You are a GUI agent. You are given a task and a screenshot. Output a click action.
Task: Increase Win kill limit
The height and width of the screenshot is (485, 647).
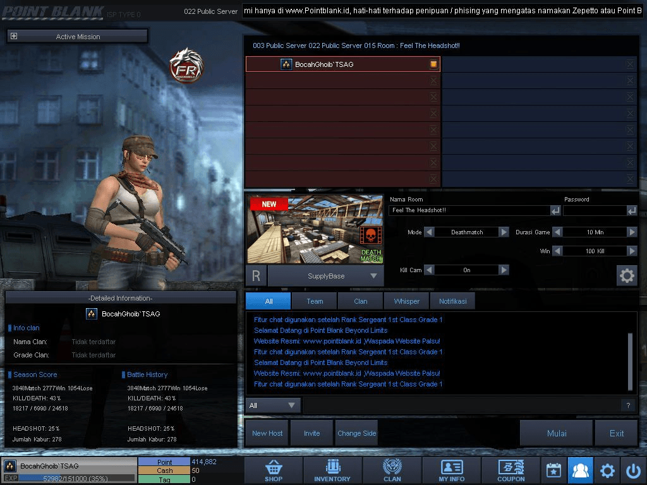coord(632,251)
